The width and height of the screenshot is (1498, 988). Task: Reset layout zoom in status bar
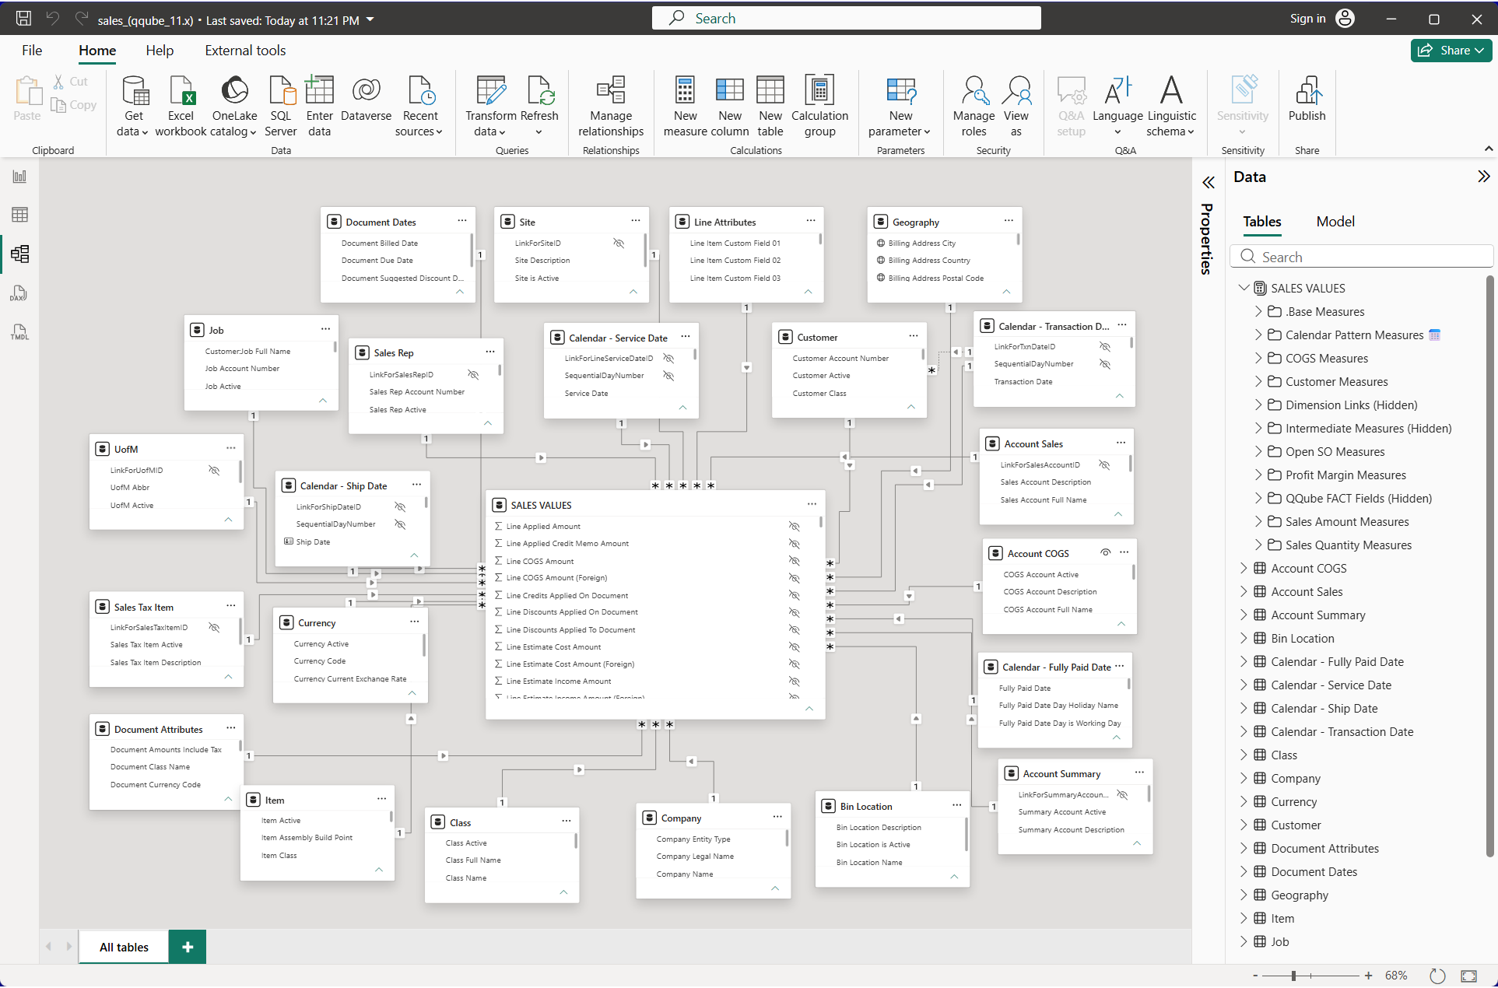1437,976
